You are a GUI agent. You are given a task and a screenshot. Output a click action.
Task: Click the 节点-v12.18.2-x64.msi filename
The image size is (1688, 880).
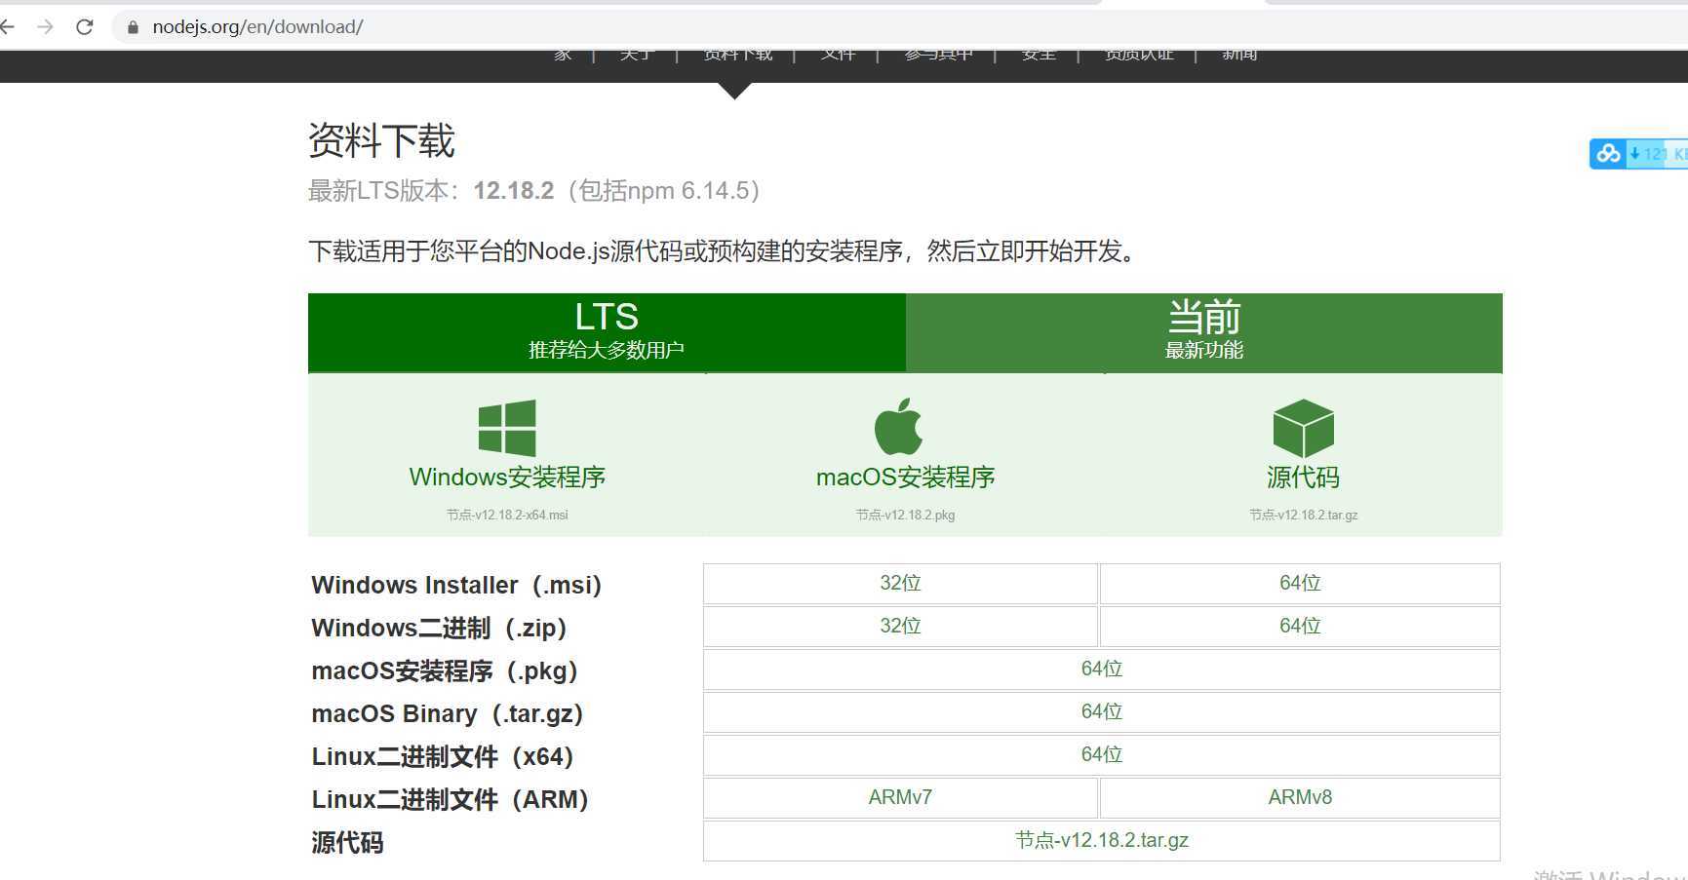507,515
